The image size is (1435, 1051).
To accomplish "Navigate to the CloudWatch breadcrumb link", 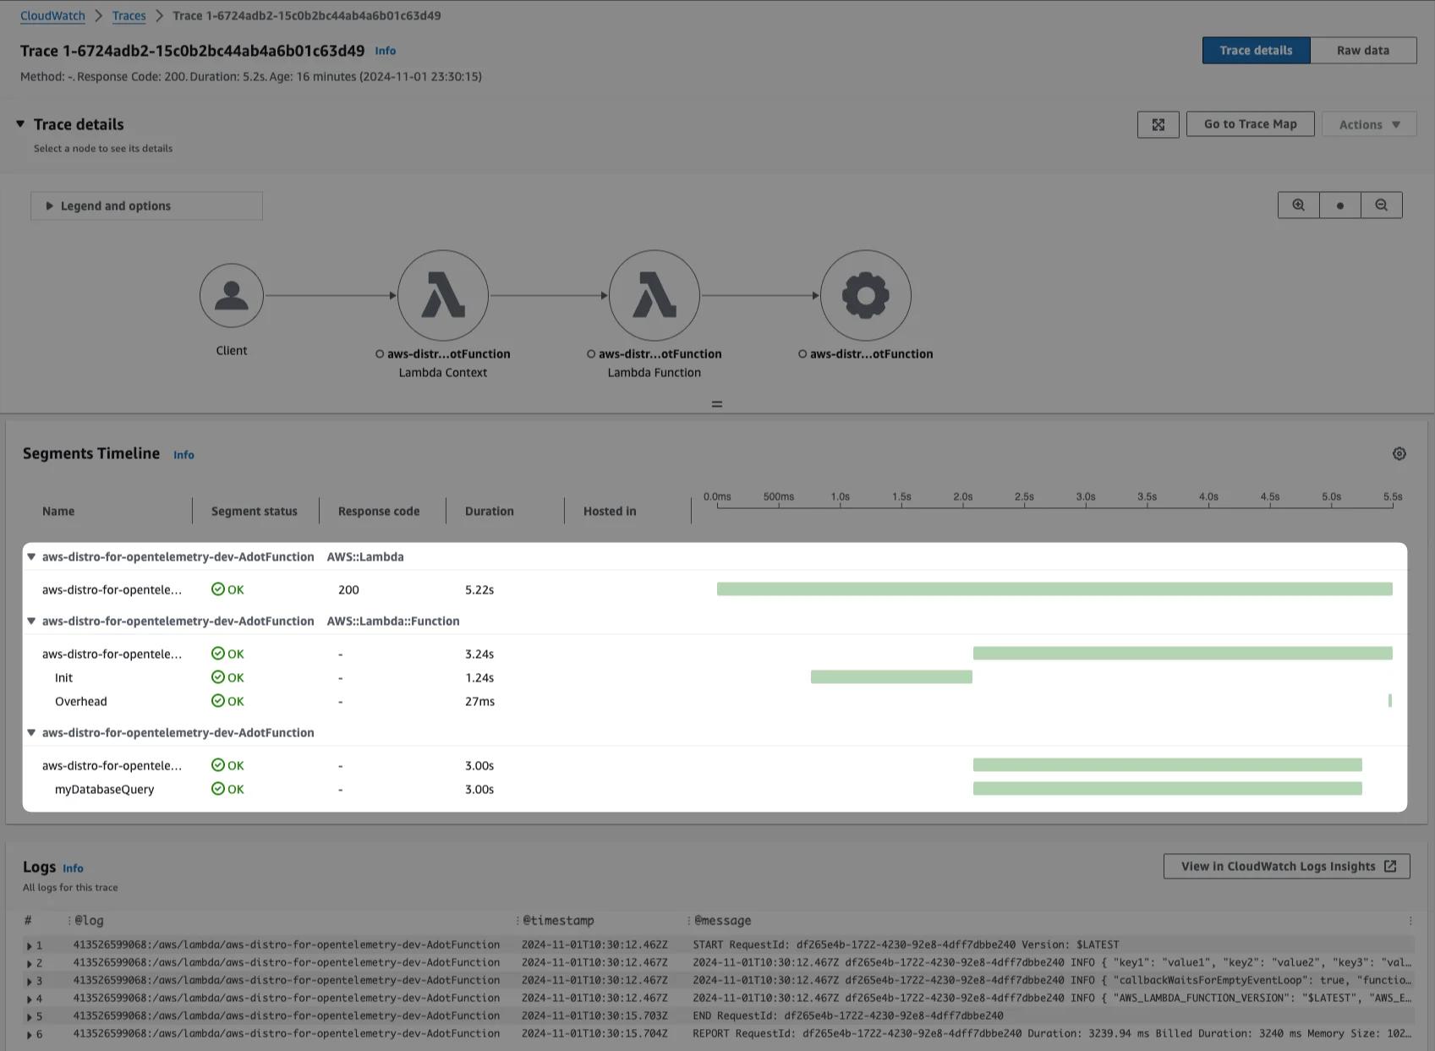I will click(x=52, y=15).
